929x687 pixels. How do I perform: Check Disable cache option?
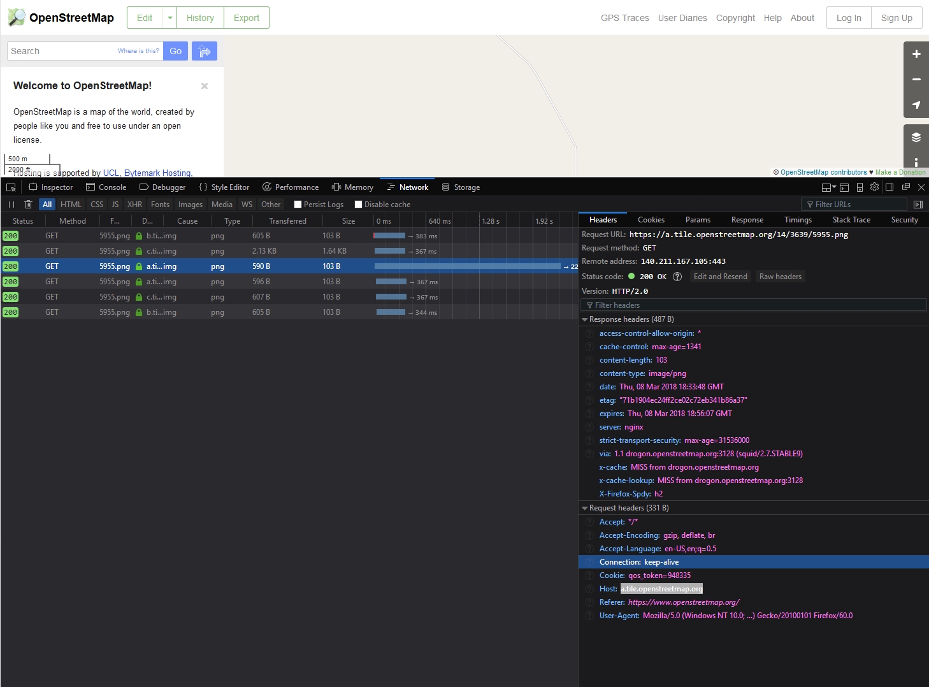pos(358,205)
